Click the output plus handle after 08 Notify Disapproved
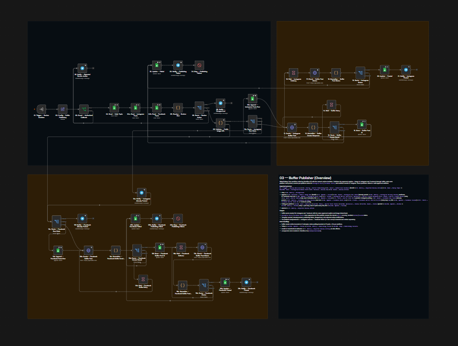This screenshot has height=346, width=458. point(232,103)
